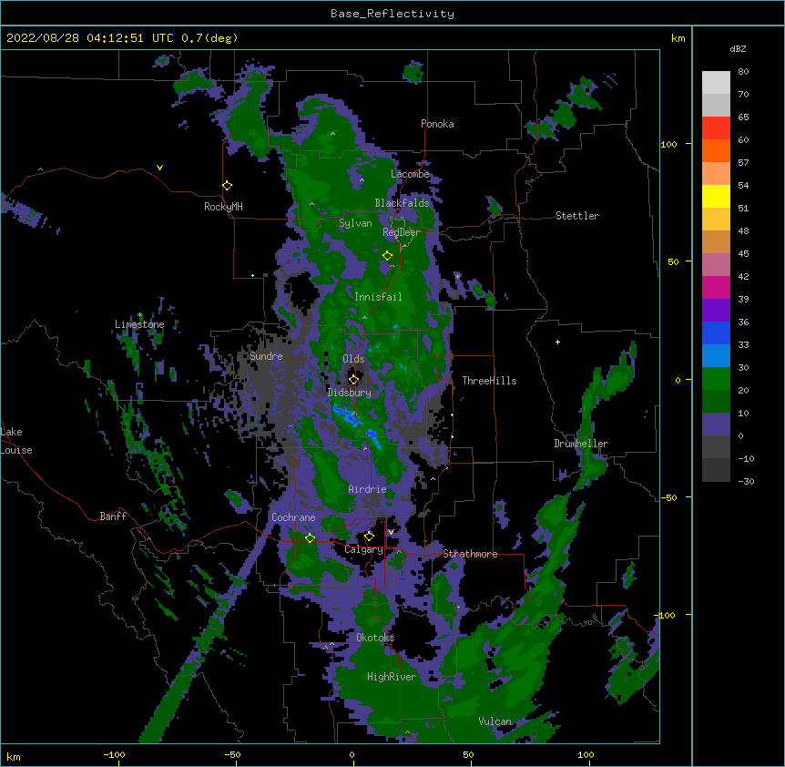Viewport: 785px width, 767px height.
Task: Click the yellow marker below Cochrane label
Action: (310, 537)
